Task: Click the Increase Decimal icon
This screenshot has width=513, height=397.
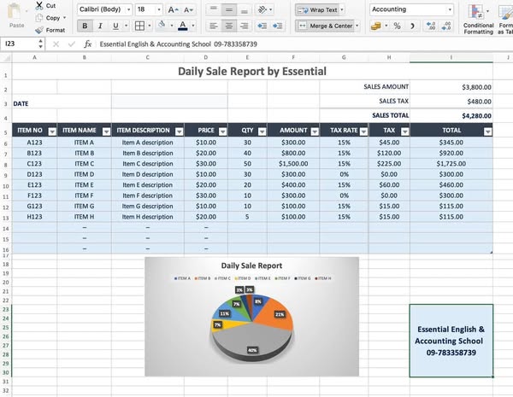Action: coord(432,26)
